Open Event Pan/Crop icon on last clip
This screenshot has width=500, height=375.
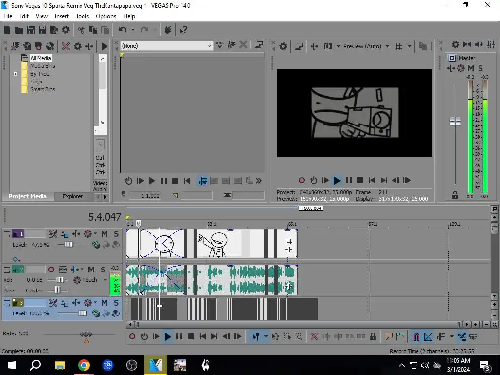point(288,241)
